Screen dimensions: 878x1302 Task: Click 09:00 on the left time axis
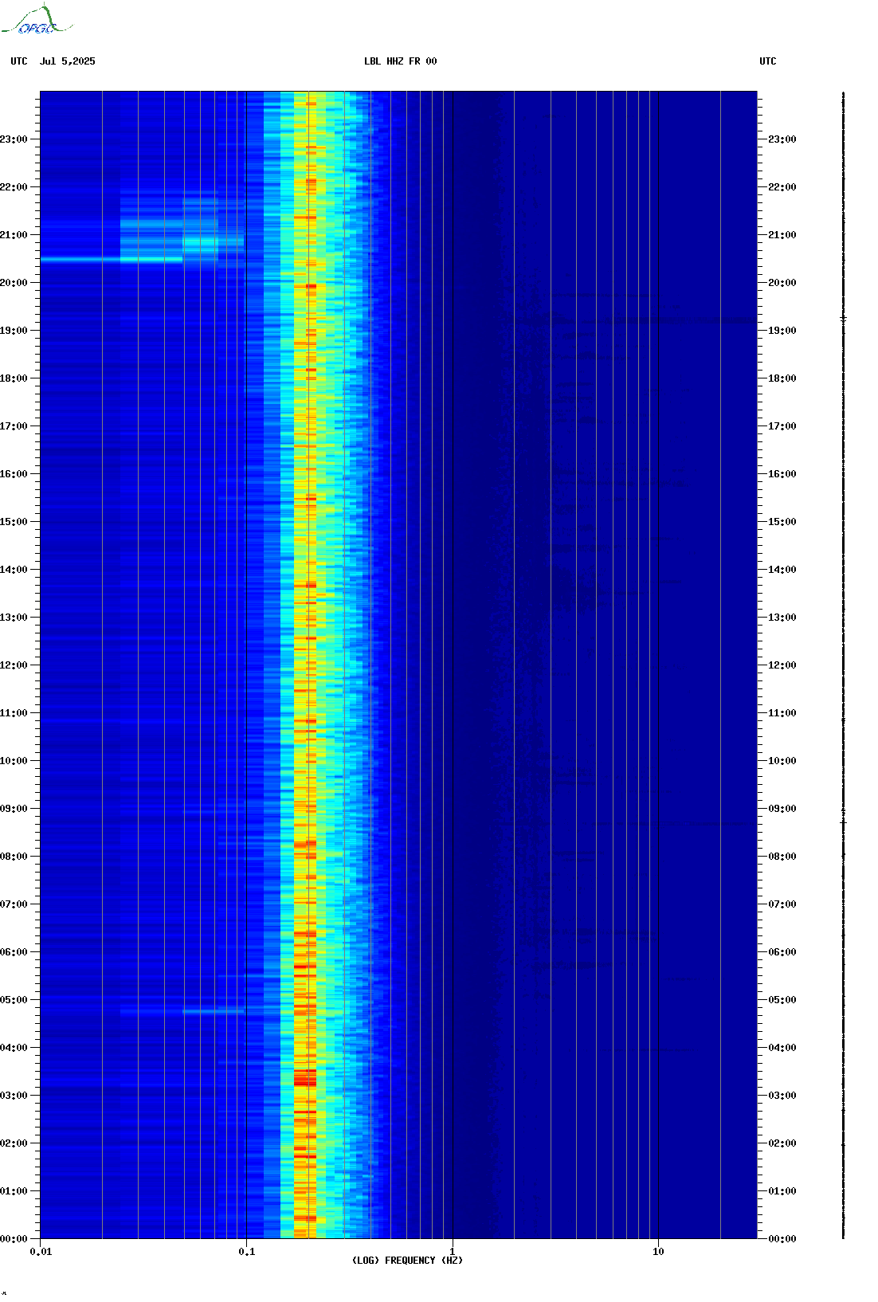pos(14,809)
